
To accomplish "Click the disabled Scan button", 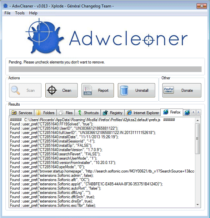I will click(x=25, y=90).
